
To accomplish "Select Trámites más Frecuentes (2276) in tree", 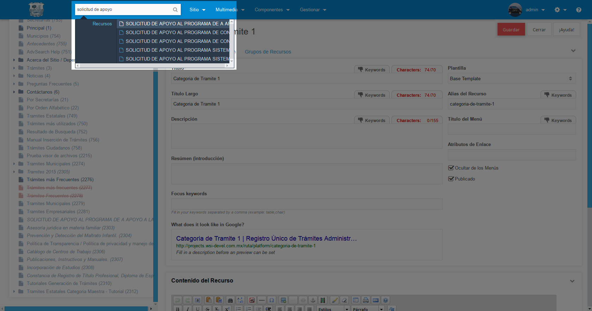I will point(60,179).
